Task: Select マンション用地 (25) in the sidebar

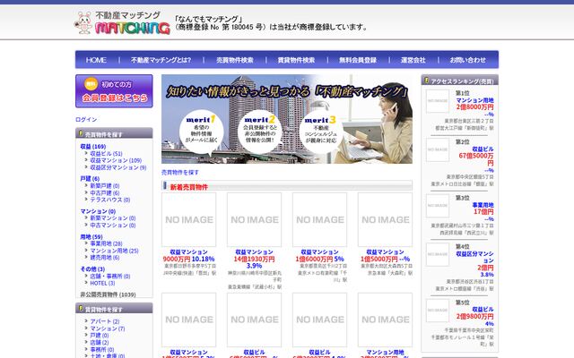Action: tap(114, 251)
